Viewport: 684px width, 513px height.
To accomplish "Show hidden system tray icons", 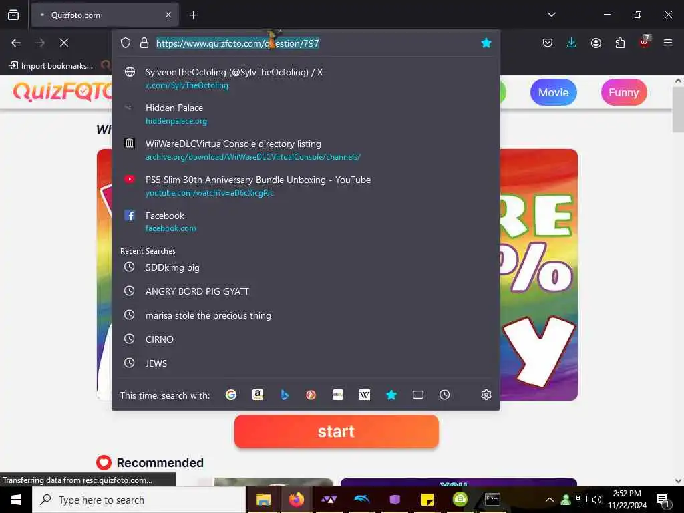I will (550, 500).
